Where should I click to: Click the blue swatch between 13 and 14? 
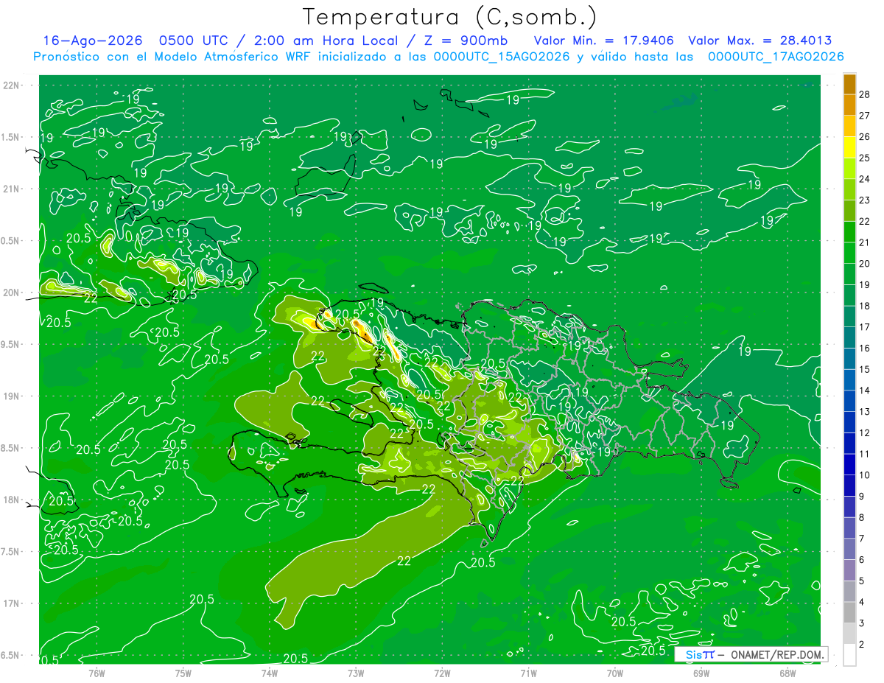coord(849,401)
